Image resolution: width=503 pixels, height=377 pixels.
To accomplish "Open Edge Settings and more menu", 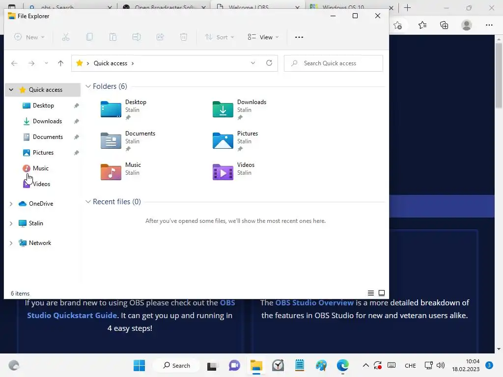I will (489, 25).
